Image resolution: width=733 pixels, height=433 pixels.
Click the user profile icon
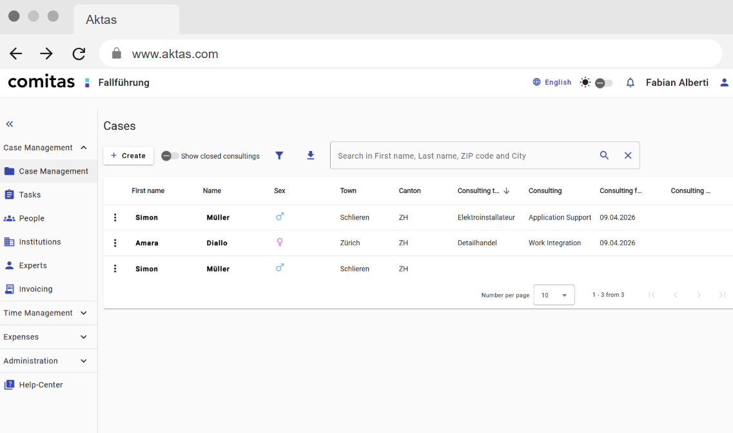coord(724,83)
